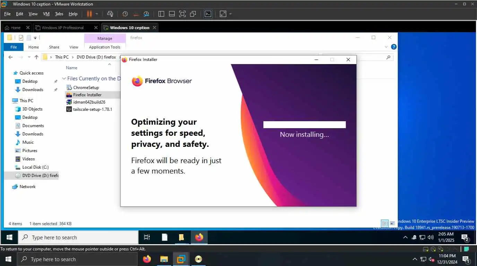
Task: Open Explorer's Customize Quick Access Toolbar dropdown
Action: coord(35,38)
